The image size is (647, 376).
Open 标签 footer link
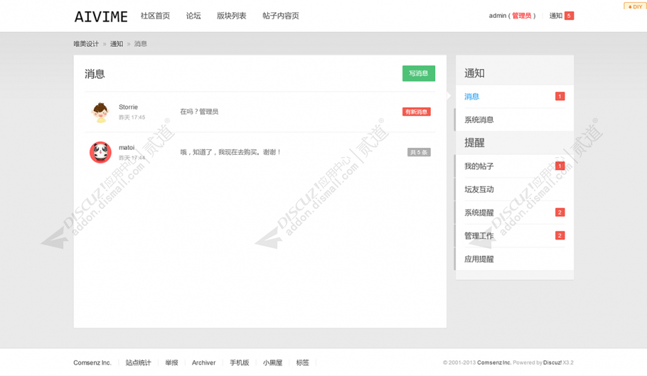[x=302, y=362]
